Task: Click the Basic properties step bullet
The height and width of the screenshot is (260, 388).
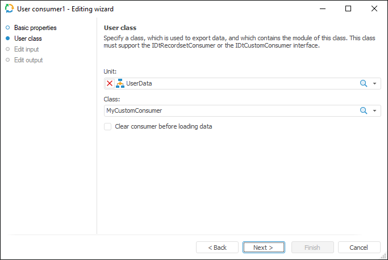Action: click(x=7, y=28)
